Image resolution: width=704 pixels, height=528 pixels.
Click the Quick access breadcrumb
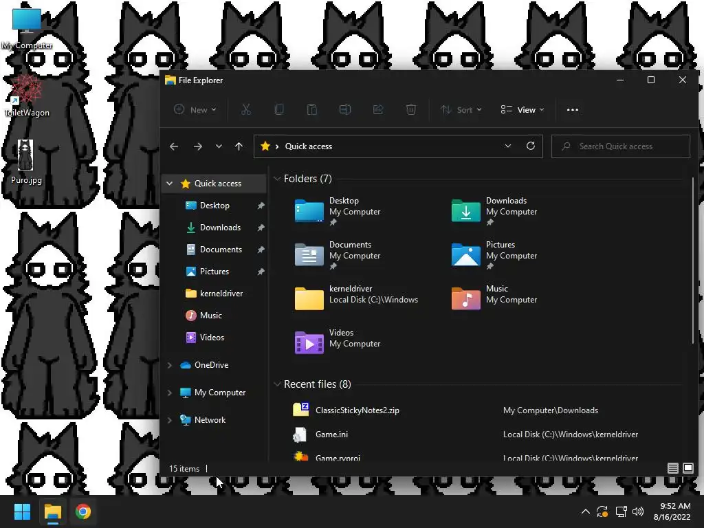(x=309, y=146)
